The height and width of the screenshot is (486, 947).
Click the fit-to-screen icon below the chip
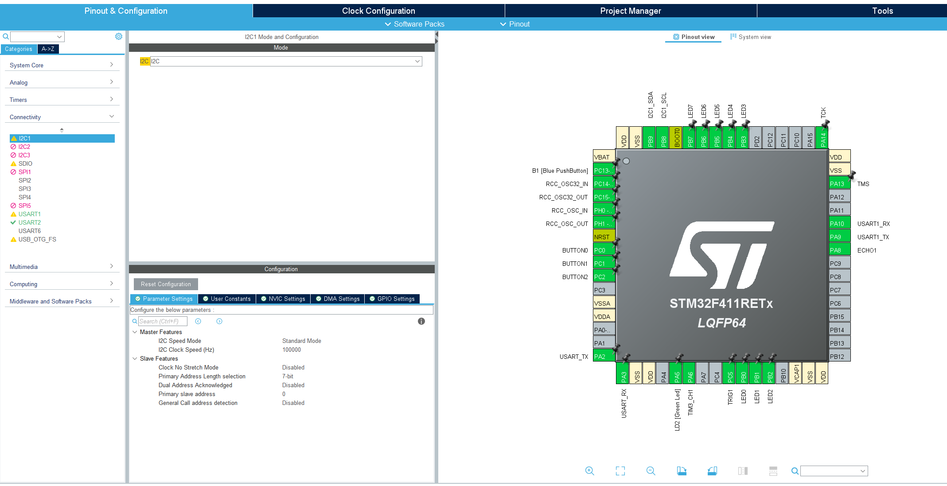click(620, 471)
